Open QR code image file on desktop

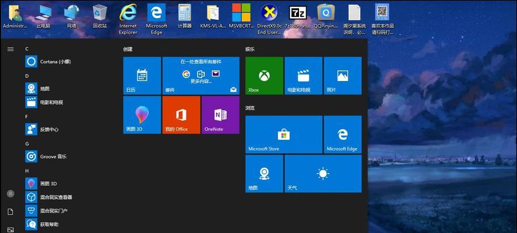click(382, 19)
